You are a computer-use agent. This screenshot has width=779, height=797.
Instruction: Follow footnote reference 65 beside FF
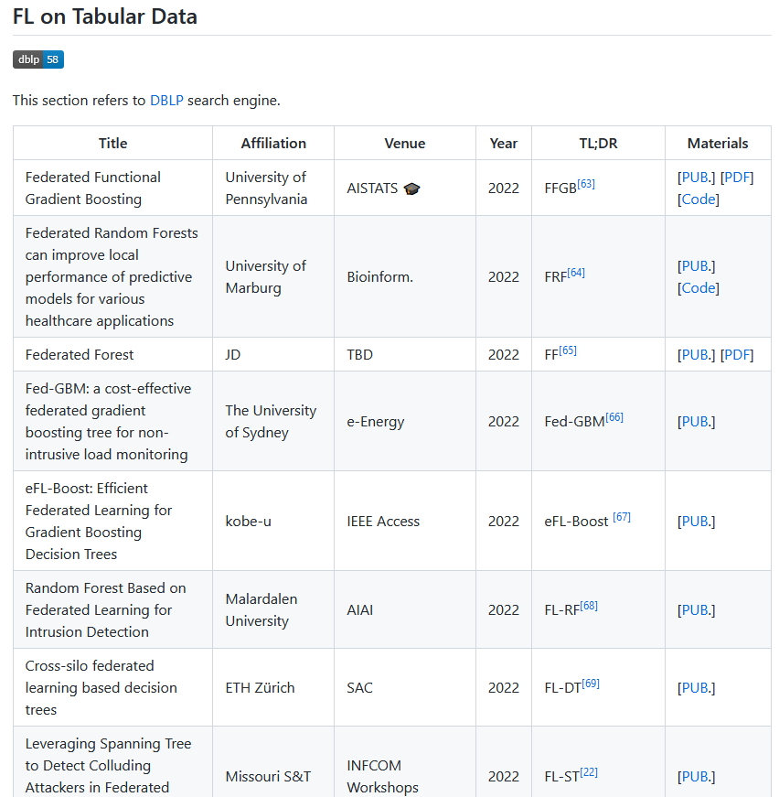pyautogui.click(x=568, y=350)
